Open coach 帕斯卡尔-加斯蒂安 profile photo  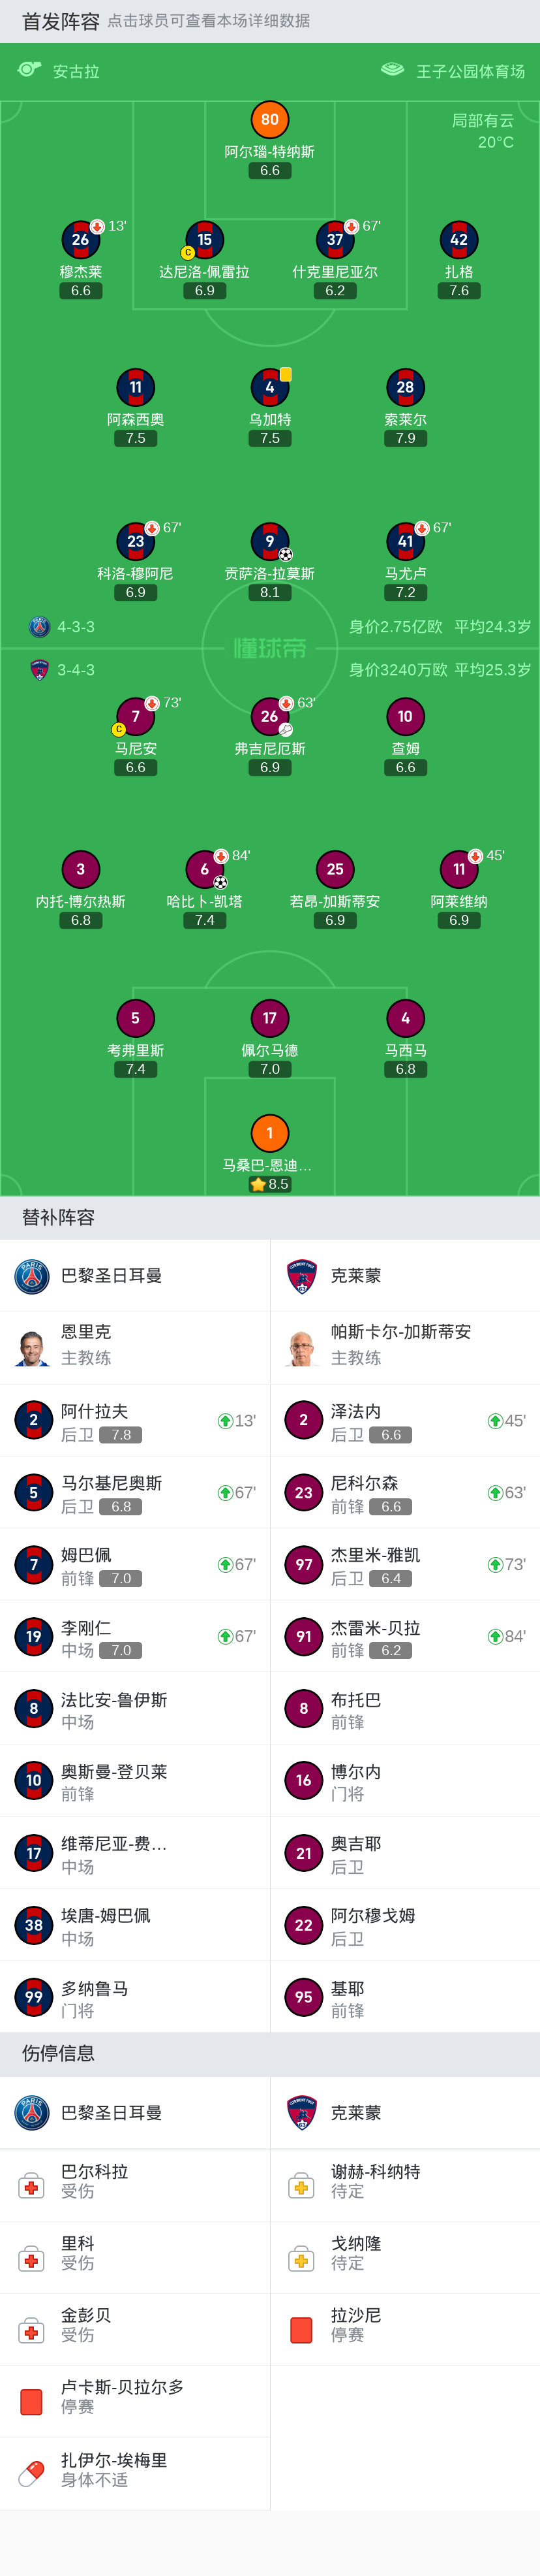pos(301,1346)
